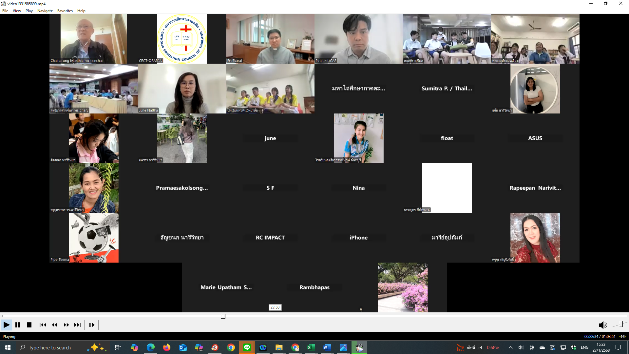Screen dimensions: 629x354
Task: Click the flower garden participant tile
Action: pos(403,287)
